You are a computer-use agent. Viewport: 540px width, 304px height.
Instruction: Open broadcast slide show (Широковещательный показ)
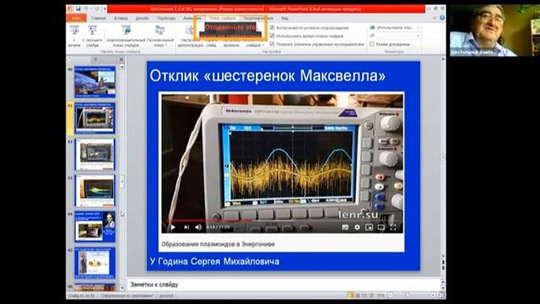tap(126, 36)
